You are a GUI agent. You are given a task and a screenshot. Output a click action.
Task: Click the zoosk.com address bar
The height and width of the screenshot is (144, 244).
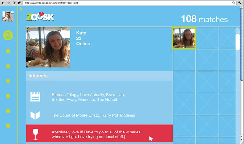tap(129, 3)
